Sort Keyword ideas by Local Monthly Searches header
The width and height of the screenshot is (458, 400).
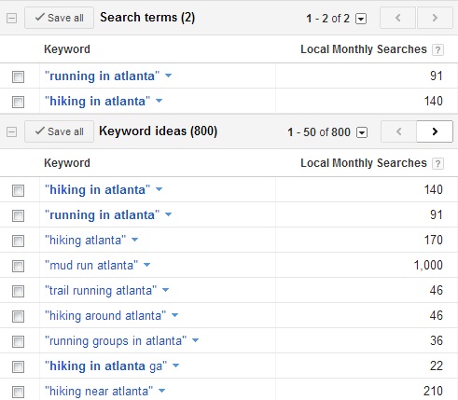click(364, 163)
